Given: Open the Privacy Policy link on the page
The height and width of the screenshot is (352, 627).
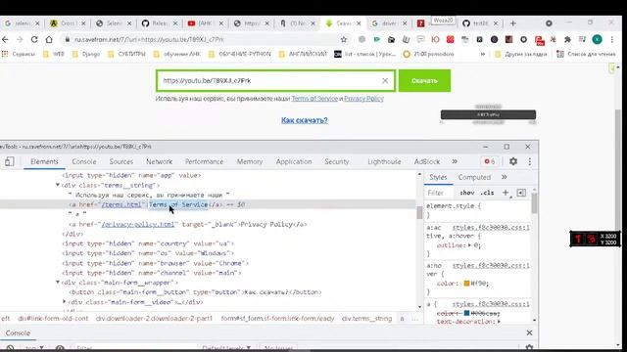Looking at the screenshot, I should click(363, 99).
